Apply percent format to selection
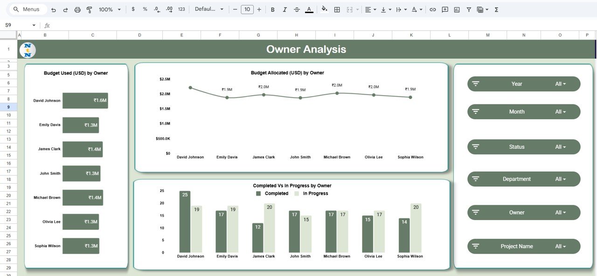The image size is (597, 276). tap(144, 9)
